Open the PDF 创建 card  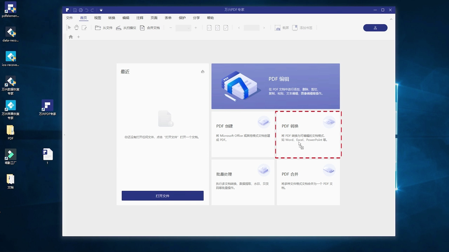[x=243, y=134]
